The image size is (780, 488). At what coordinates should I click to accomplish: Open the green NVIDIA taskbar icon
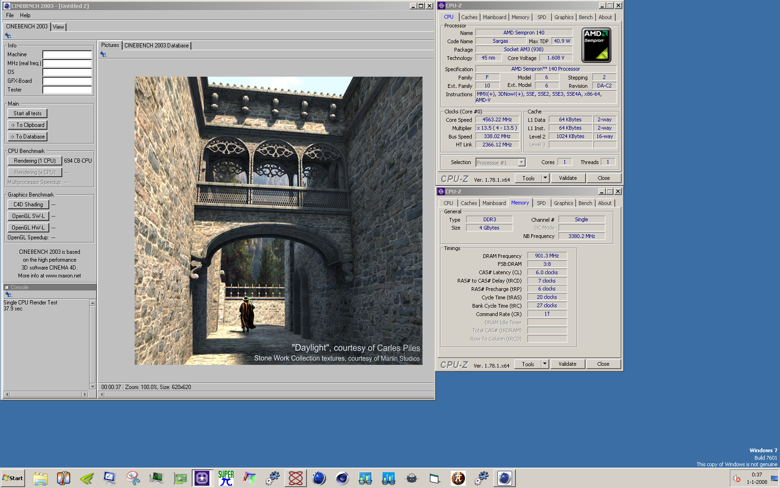87,478
